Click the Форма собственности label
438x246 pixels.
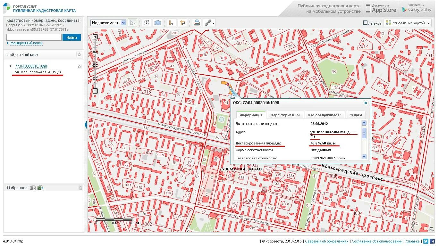(x=255, y=150)
